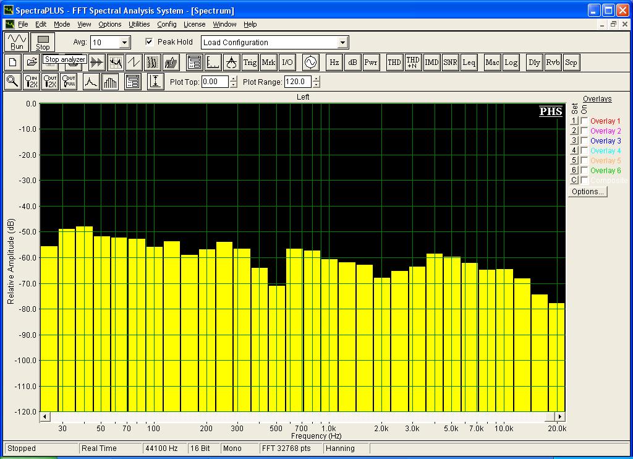633x459 pixels.
Task: Click the Trig toolbar button
Action: point(250,62)
